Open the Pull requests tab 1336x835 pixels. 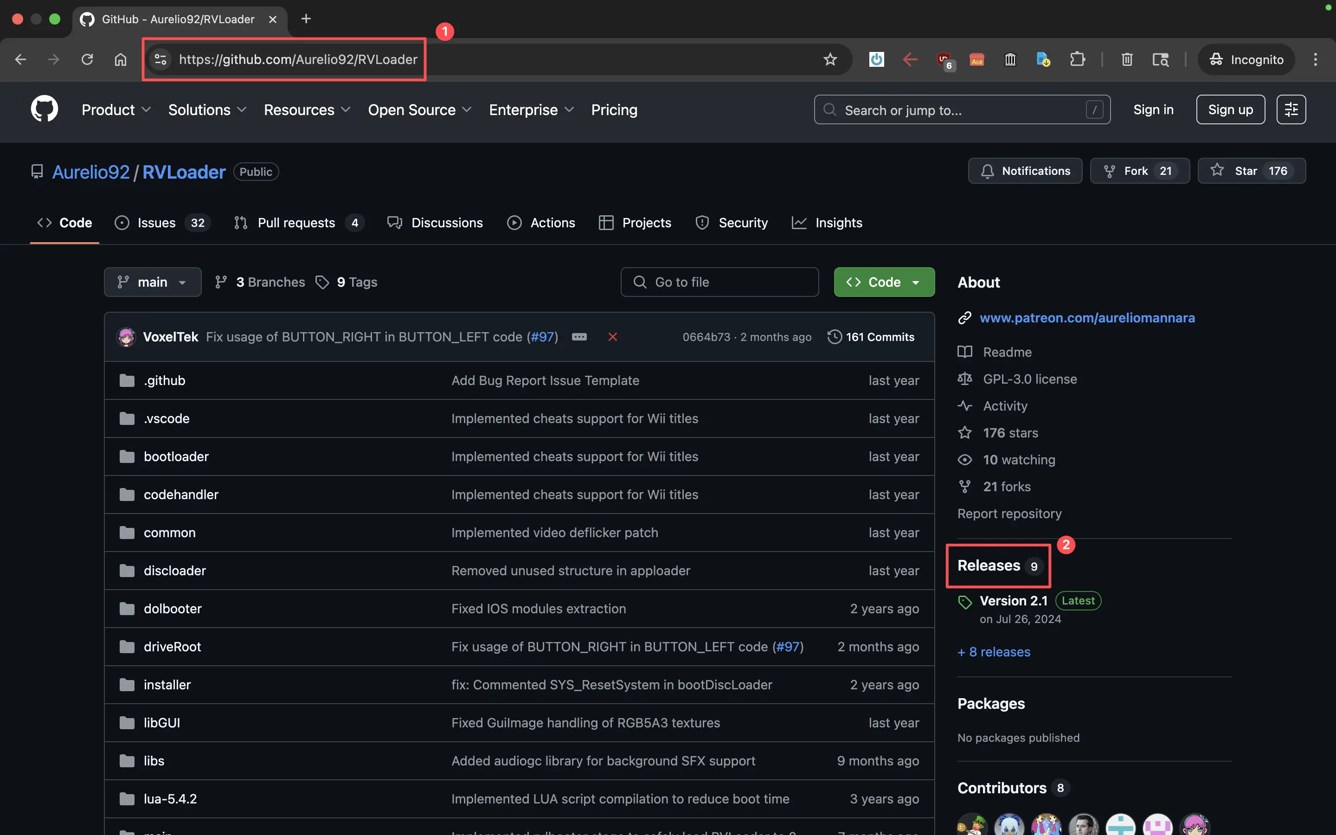pyautogui.click(x=296, y=223)
